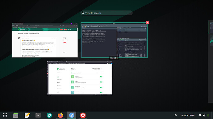Click the search magnifier in Manjaro forum header
The height and width of the screenshot is (119, 213).
68,30
